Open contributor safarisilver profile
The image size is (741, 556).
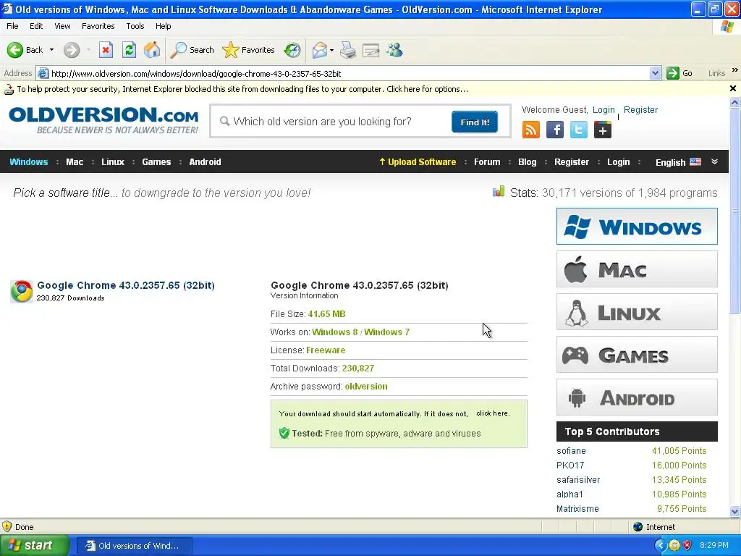click(x=578, y=479)
